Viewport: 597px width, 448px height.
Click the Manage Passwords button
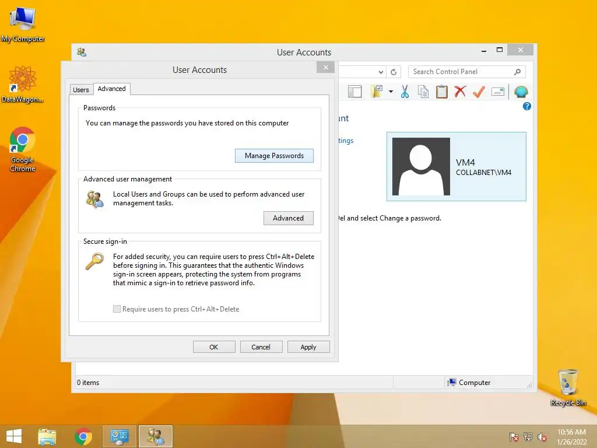[274, 155]
